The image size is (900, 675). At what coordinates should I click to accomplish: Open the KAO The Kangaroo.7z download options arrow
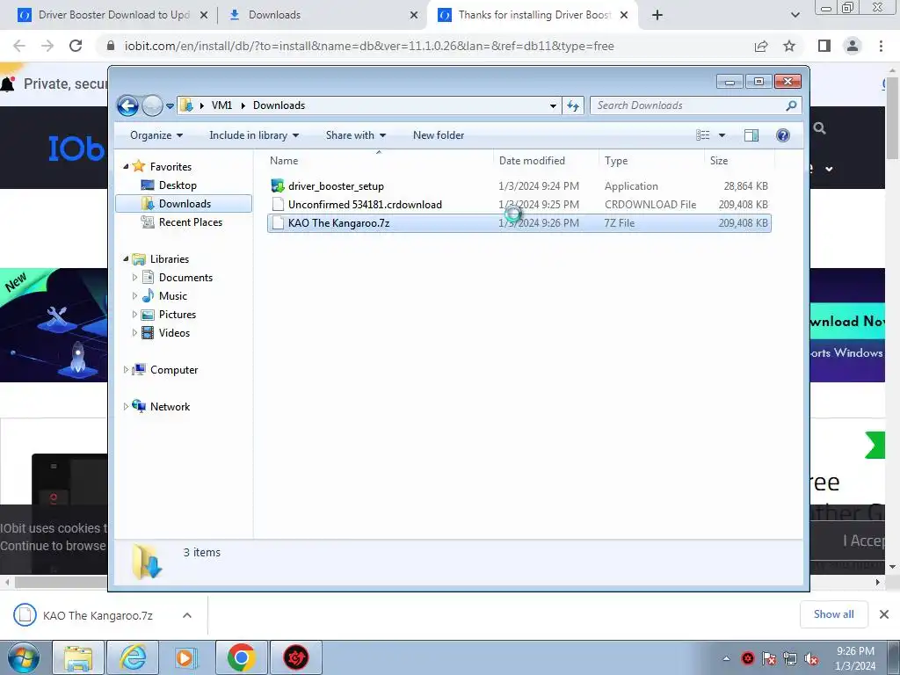tap(187, 615)
